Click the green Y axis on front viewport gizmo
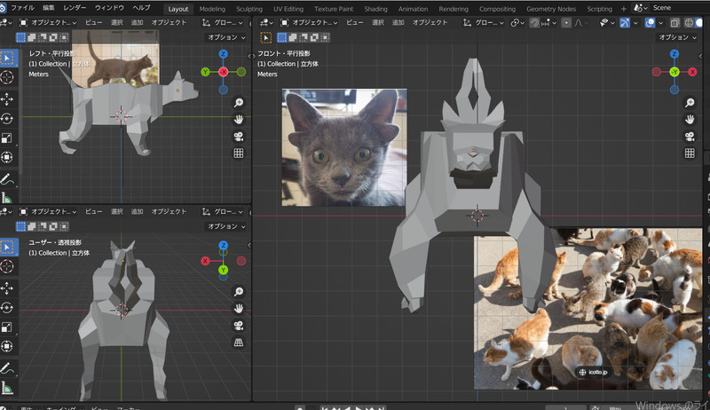The image size is (710, 410). tap(674, 71)
